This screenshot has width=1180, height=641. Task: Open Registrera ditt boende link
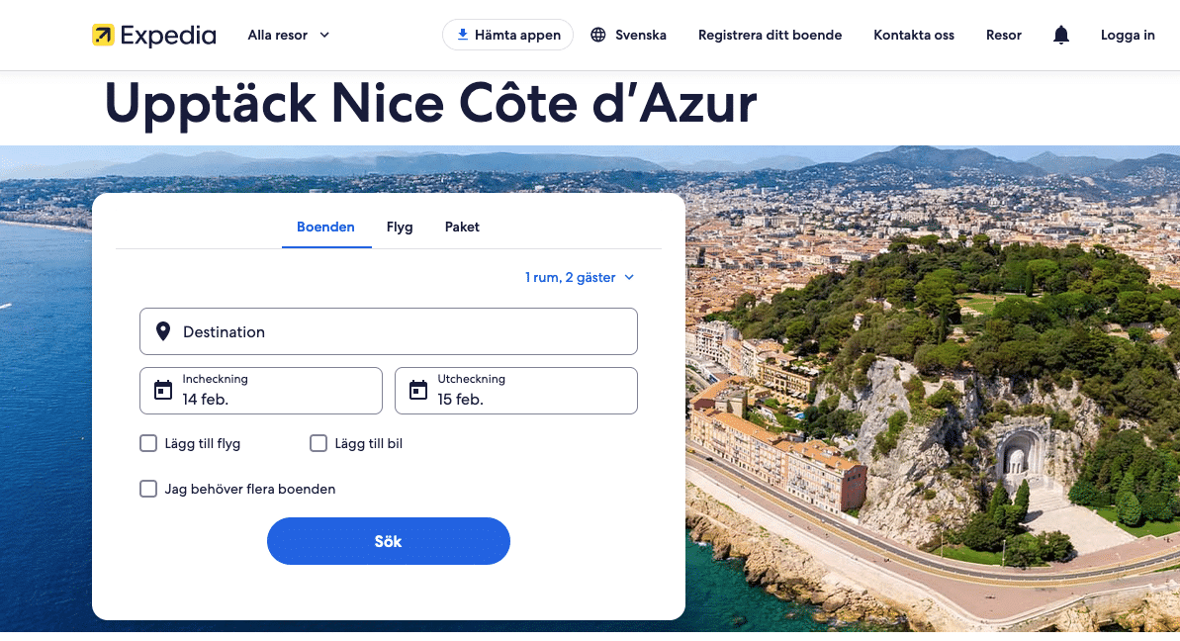[770, 36]
